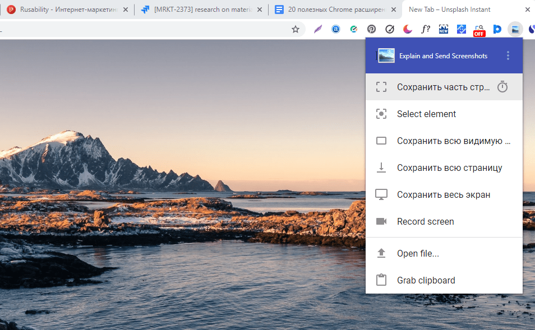Close the New Tab – Unsplash Instant tab
This screenshot has height=330, width=535.
coord(527,10)
